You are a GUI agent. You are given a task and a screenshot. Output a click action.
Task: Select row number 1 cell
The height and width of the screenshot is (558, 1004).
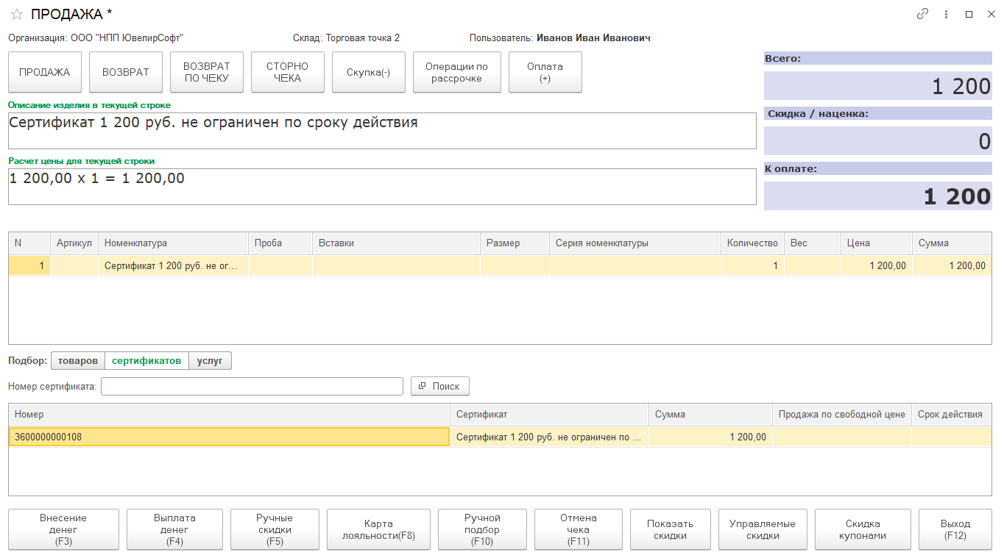29,265
